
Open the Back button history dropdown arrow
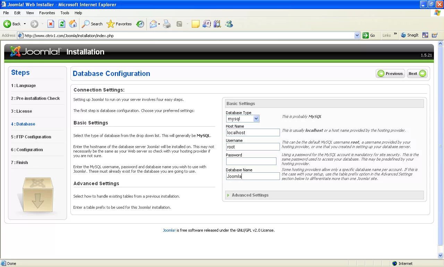pyautogui.click(x=25, y=24)
